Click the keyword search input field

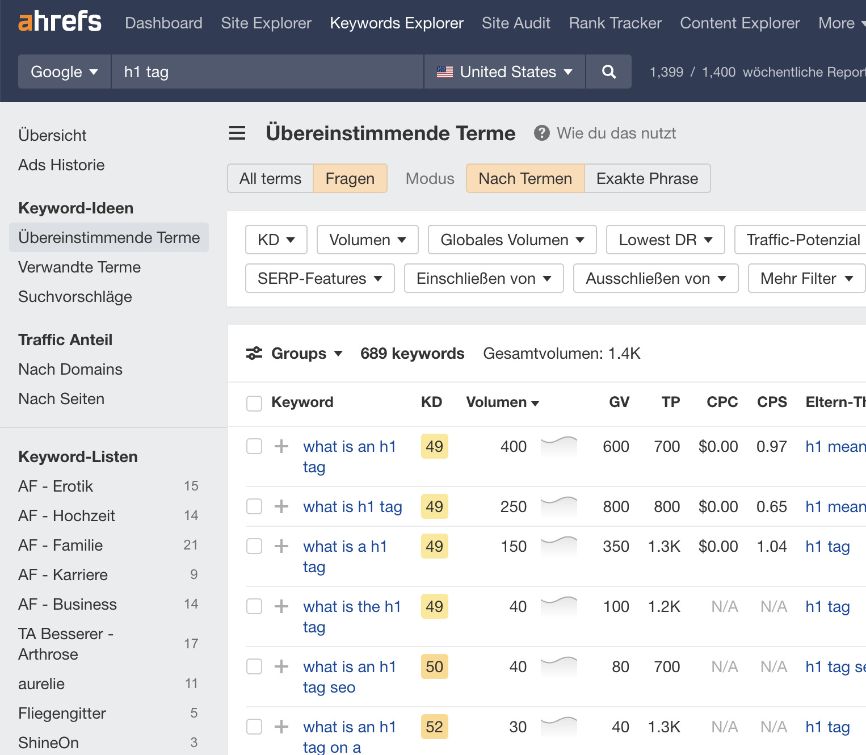(267, 72)
